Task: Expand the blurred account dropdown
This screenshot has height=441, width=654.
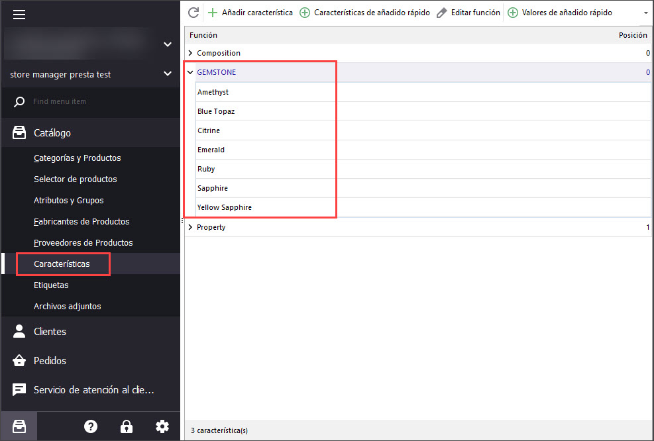Action: [168, 44]
